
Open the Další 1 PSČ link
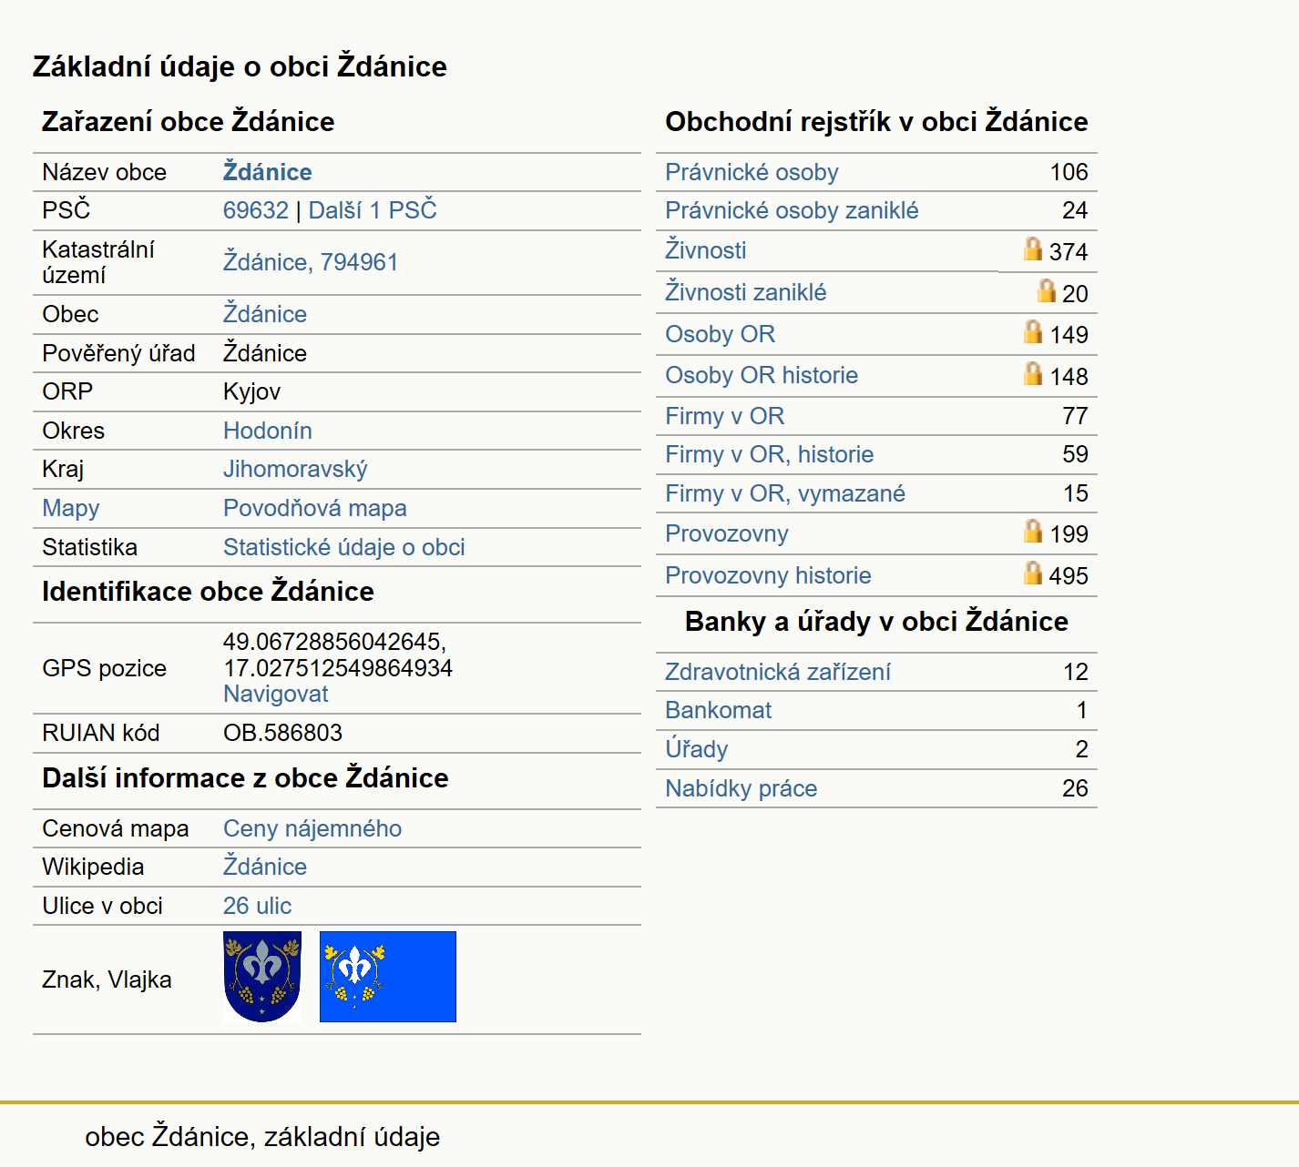(373, 210)
